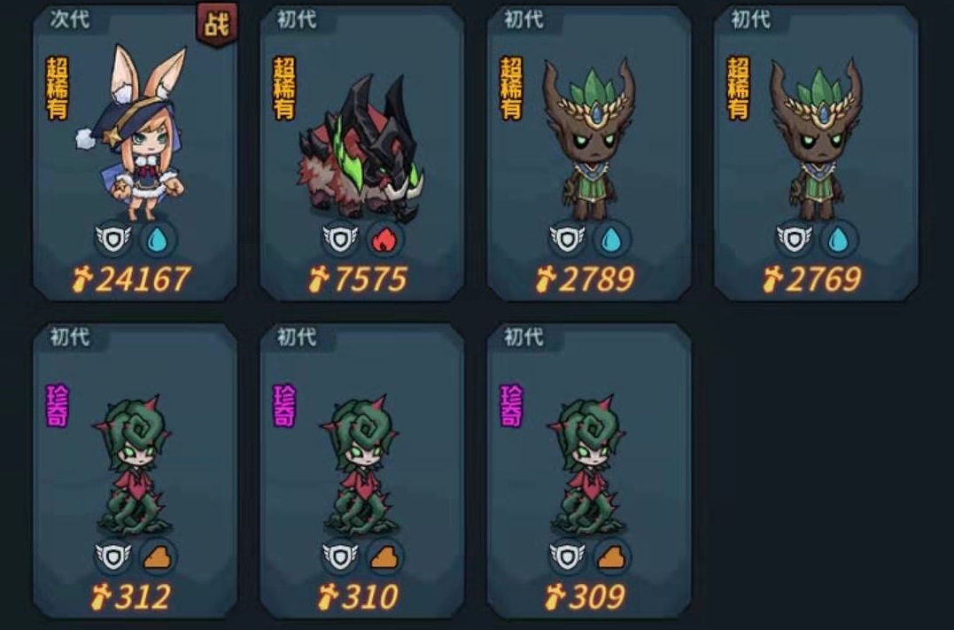
Task: Choose the tree spirit with power 2769
Action: (x=816, y=152)
